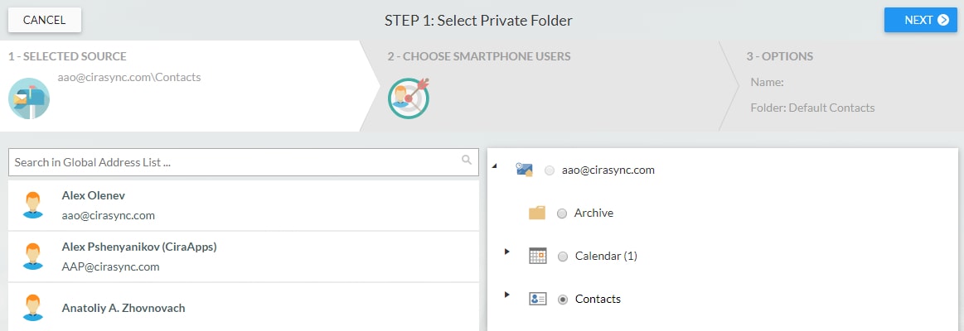Collapse the aao@cirasync.com mailbox tree
This screenshot has width=964, height=331.
tap(495, 166)
